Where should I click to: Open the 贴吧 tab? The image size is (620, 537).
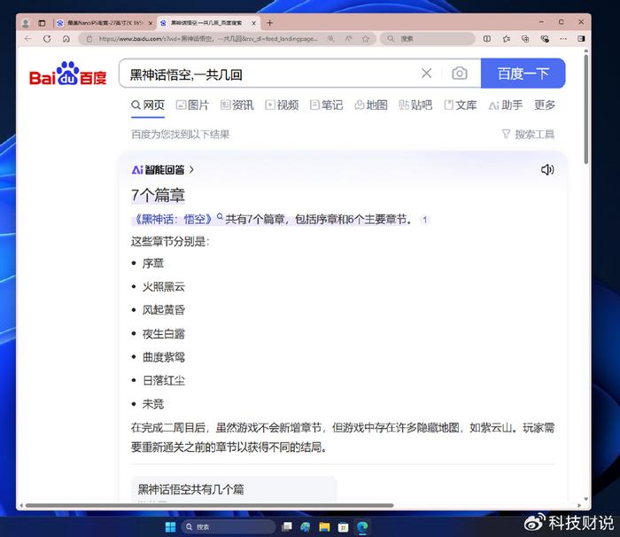tap(415, 105)
